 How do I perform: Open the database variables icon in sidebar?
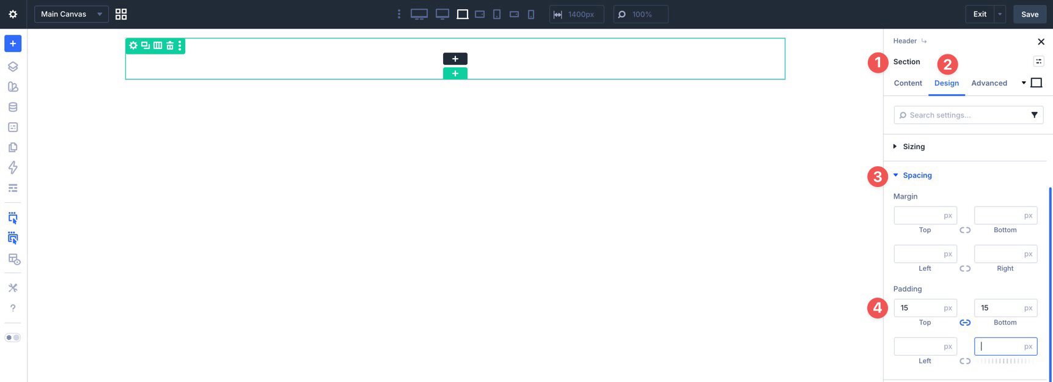pyautogui.click(x=13, y=107)
